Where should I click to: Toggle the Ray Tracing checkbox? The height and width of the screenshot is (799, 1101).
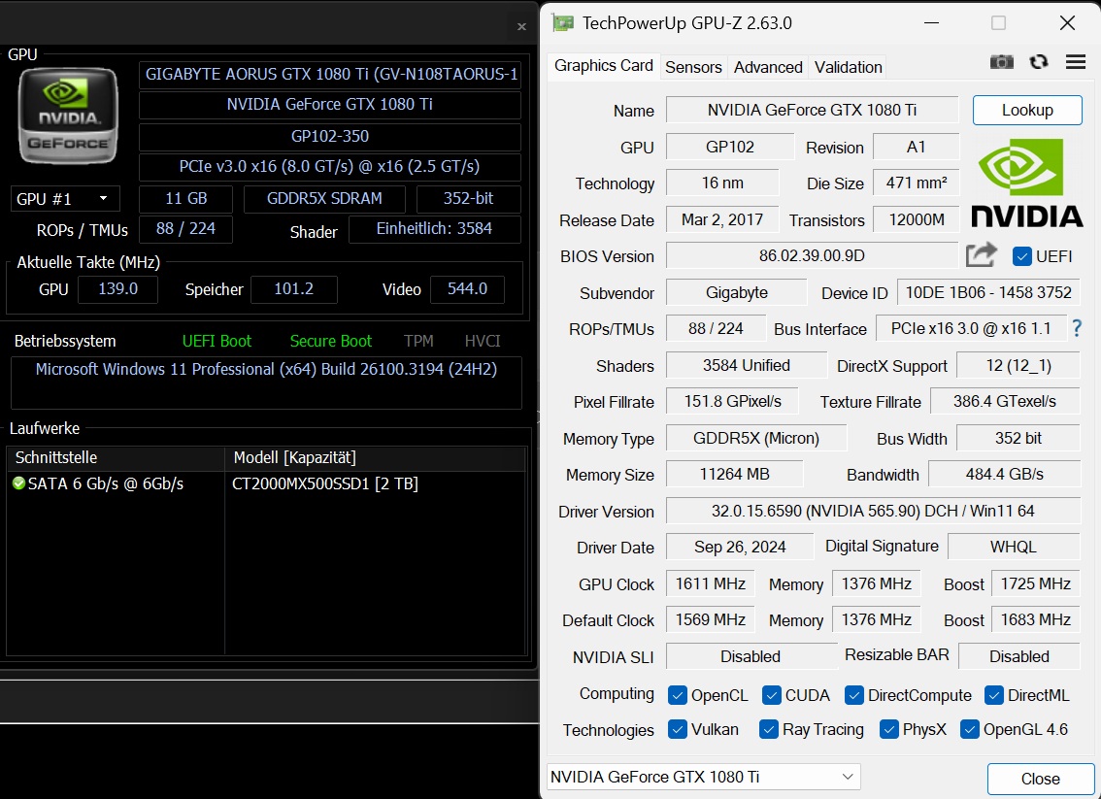(x=768, y=729)
